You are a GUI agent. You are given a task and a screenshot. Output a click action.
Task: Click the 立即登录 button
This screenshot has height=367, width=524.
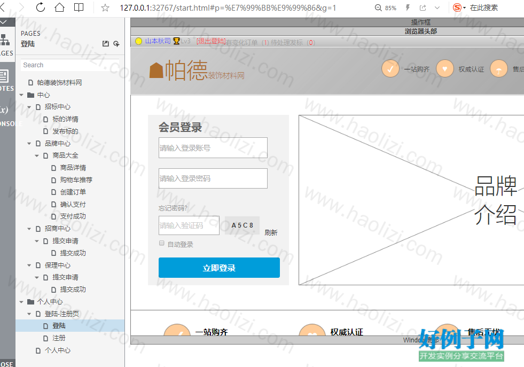tap(219, 268)
